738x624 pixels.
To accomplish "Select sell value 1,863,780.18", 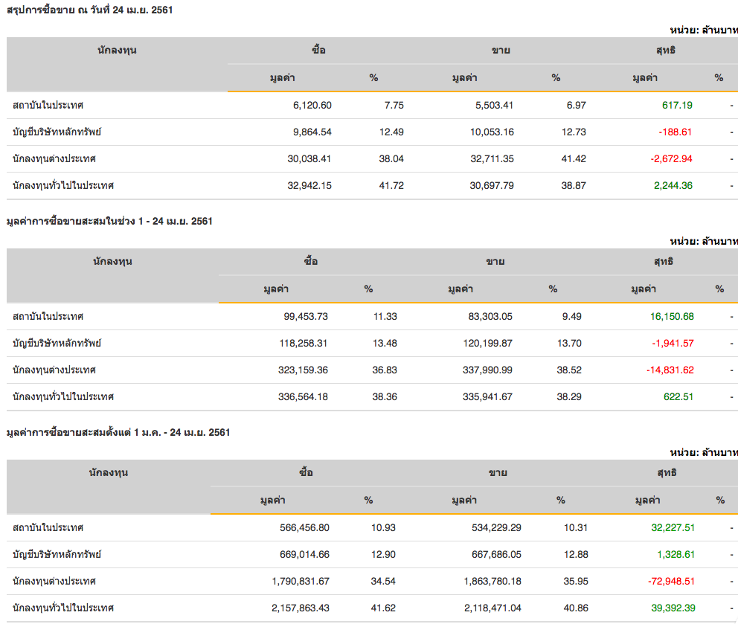I will click(x=492, y=582).
